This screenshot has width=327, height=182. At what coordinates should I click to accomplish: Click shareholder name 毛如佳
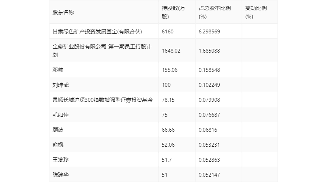click(x=60, y=115)
